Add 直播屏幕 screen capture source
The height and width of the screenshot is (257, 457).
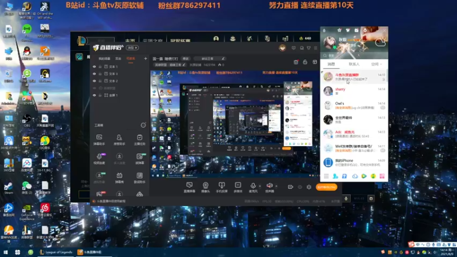(x=190, y=187)
